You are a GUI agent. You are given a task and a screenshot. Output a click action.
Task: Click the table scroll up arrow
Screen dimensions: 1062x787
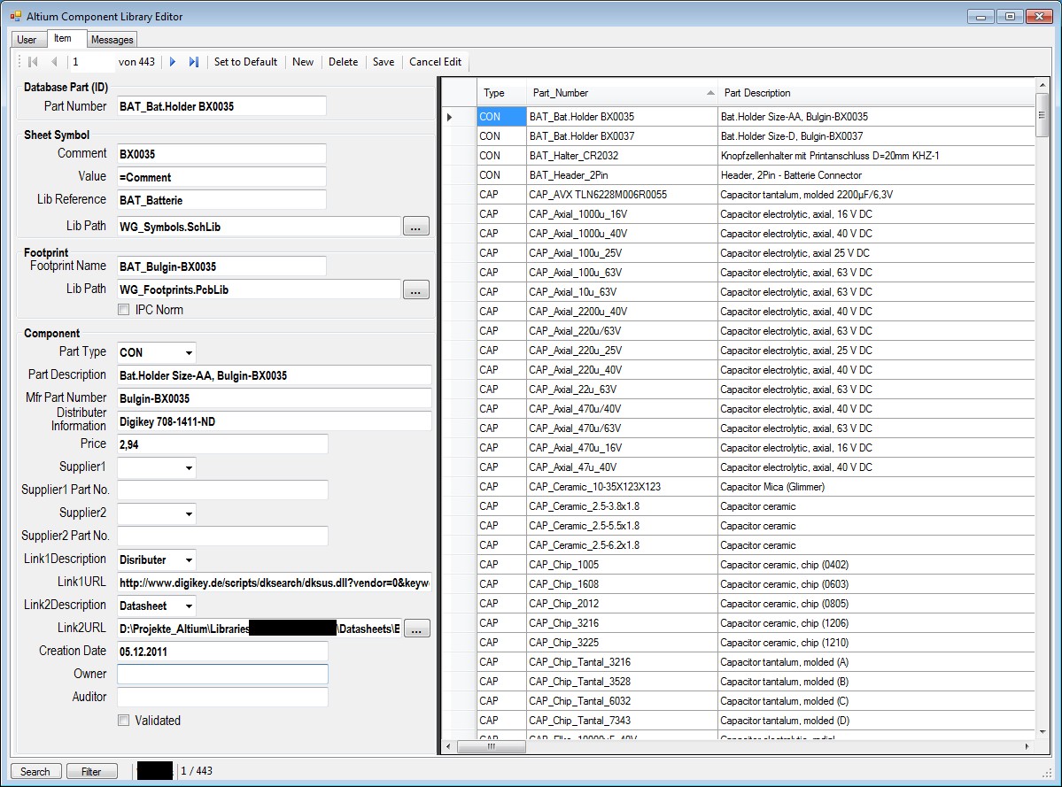pyautogui.click(x=1042, y=85)
